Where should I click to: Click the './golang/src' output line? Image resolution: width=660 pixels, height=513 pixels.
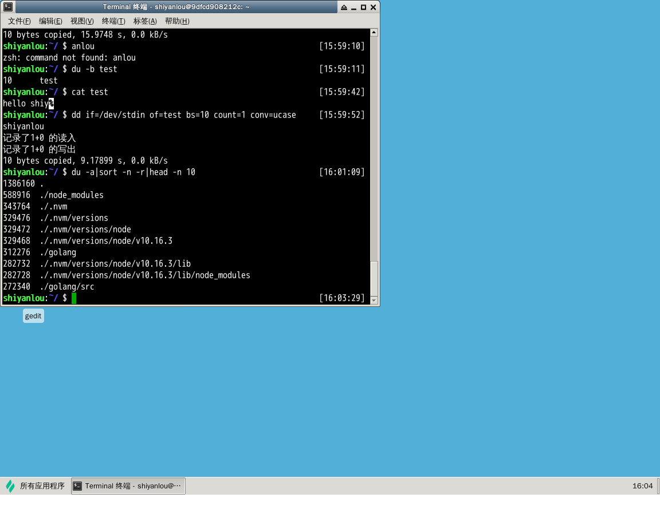(48, 287)
